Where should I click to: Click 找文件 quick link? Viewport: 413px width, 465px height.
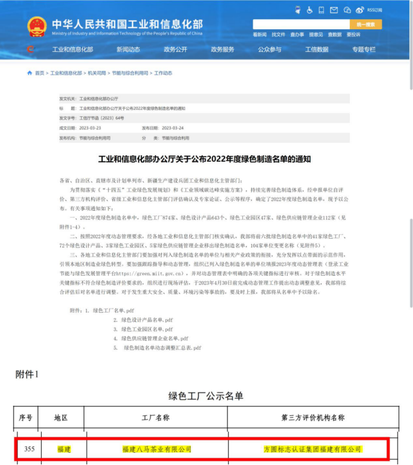click(278, 35)
